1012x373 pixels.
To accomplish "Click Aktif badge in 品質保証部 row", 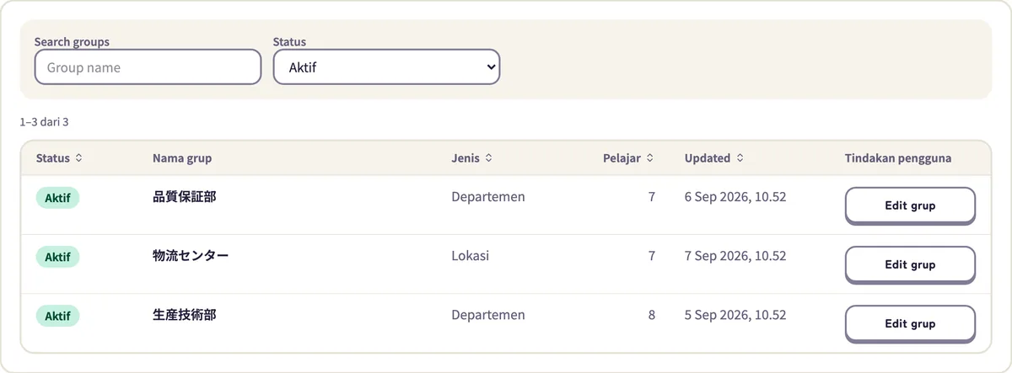I will (x=57, y=198).
